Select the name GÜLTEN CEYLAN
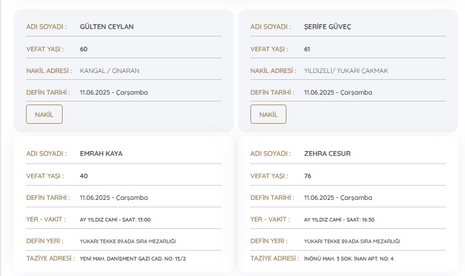 (107, 27)
